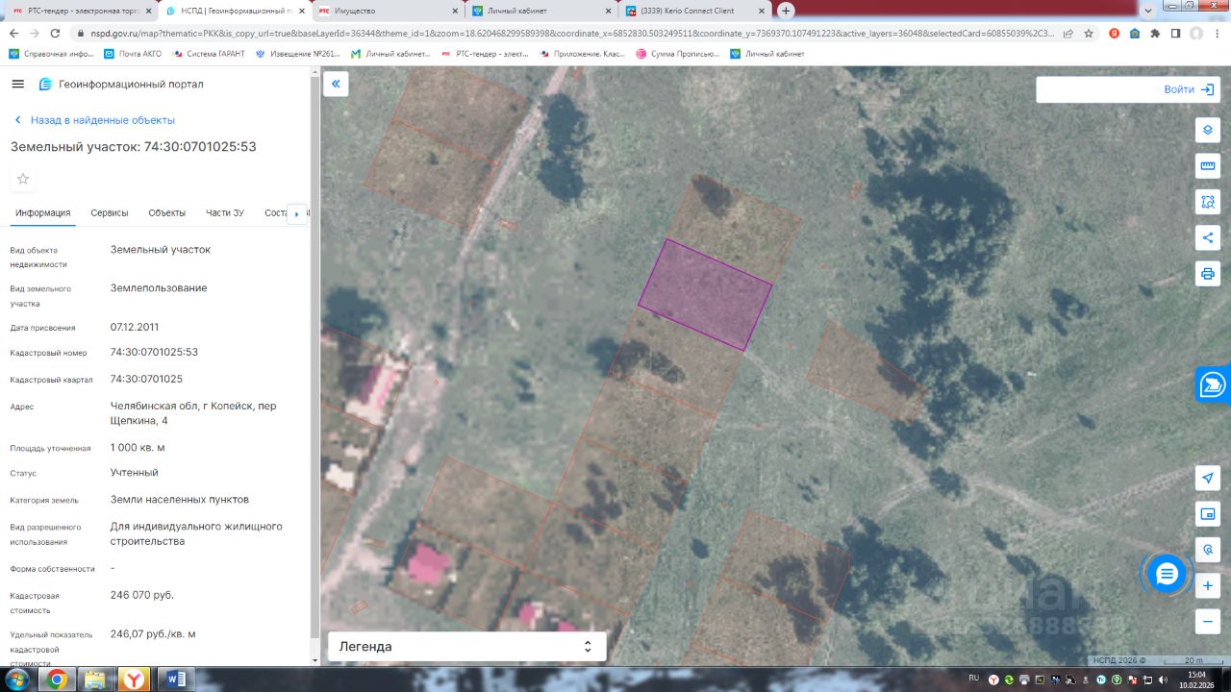Expand the Легенда panel
Viewport: 1231px width, 692px height.
point(466,647)
